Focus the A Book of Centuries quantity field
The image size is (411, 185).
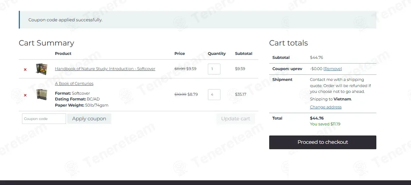214,94
